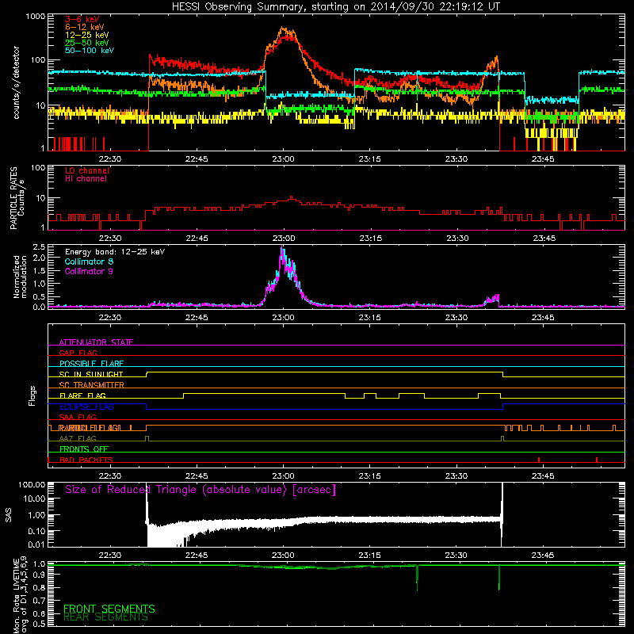Click the 'Normalized modulation' y-axis label
This screenshot has height=634, width=634.
point(20,277)
